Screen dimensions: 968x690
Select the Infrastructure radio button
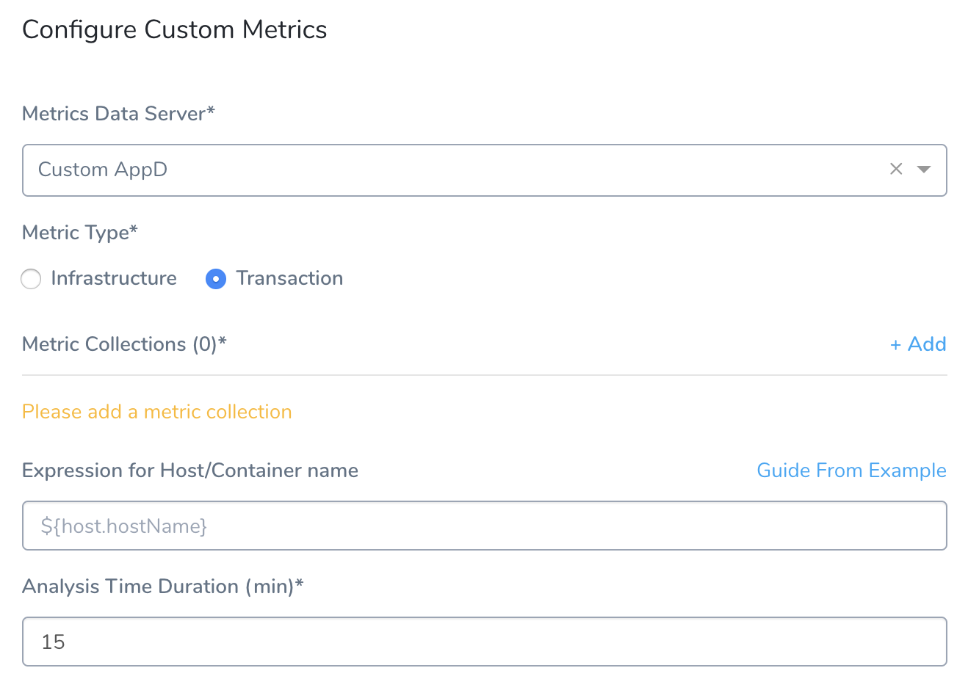(x=31, y=279)
